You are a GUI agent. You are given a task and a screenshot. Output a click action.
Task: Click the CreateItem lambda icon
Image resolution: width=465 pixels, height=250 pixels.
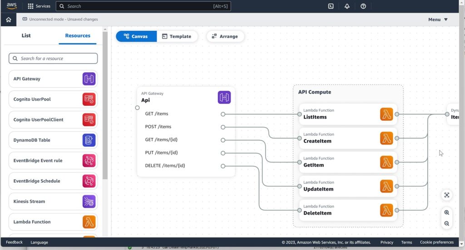(386, 138)
